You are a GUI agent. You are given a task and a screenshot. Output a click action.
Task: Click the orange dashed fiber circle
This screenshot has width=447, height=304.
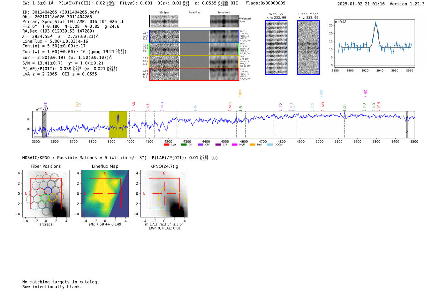click(53, 197)
